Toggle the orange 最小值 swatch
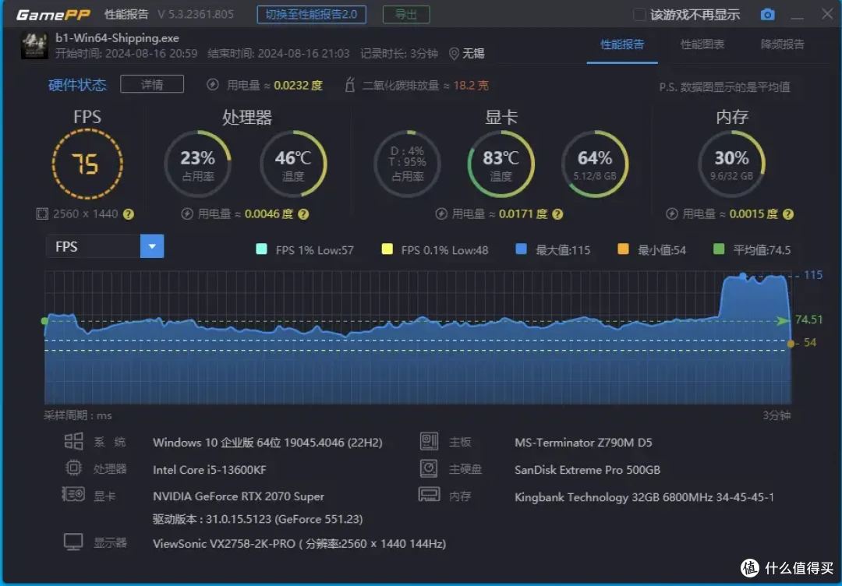Image resolution: width=842 pixels, height=586 pixels. coord(623,249)
